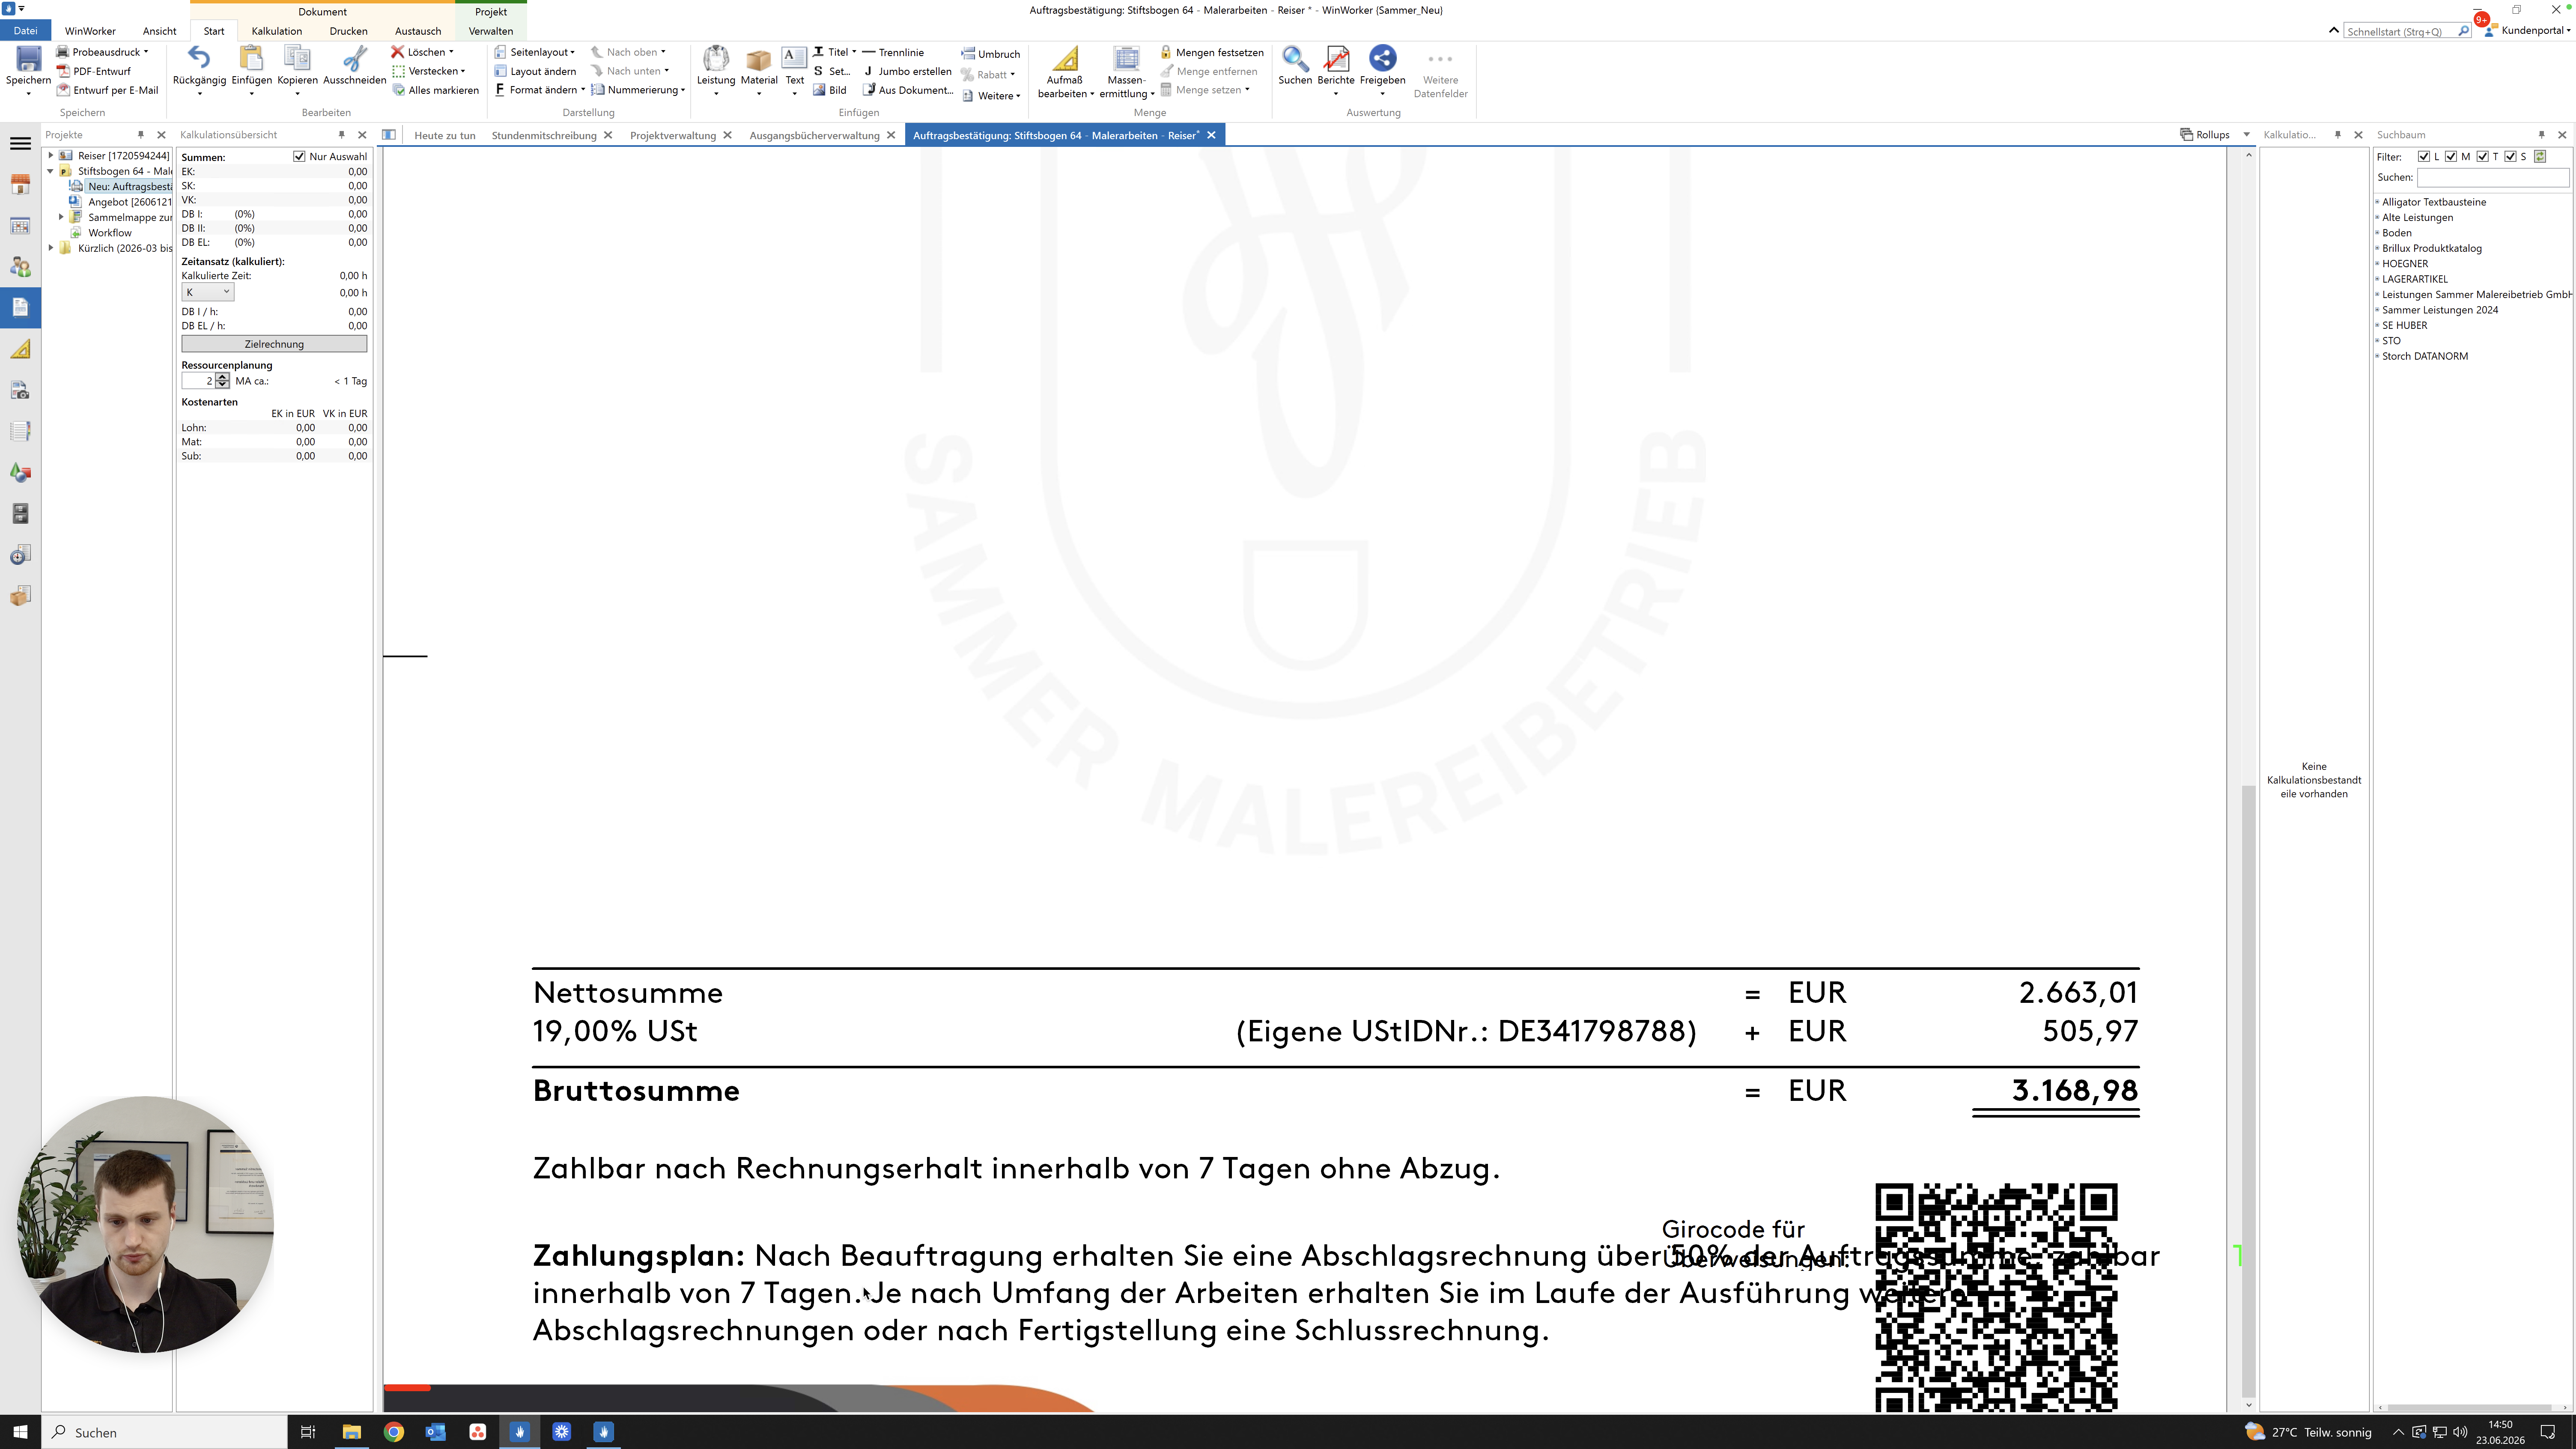Open the Nummerierung dropdown
This screenshot has height=1449, width=2576.
pos(683,90)
